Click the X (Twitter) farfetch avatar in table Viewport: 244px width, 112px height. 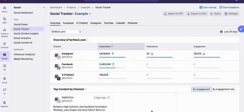tap(57, 77)
